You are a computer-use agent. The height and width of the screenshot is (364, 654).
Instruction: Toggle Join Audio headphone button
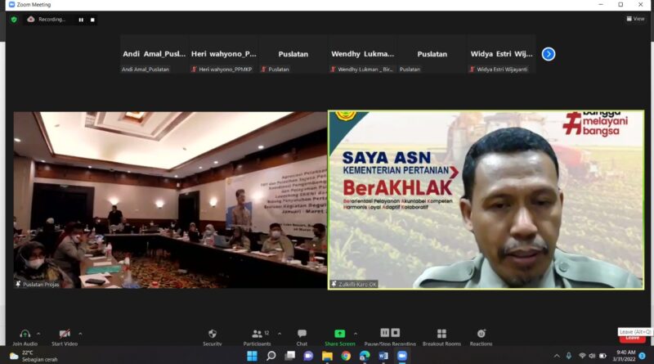[25, 334]
